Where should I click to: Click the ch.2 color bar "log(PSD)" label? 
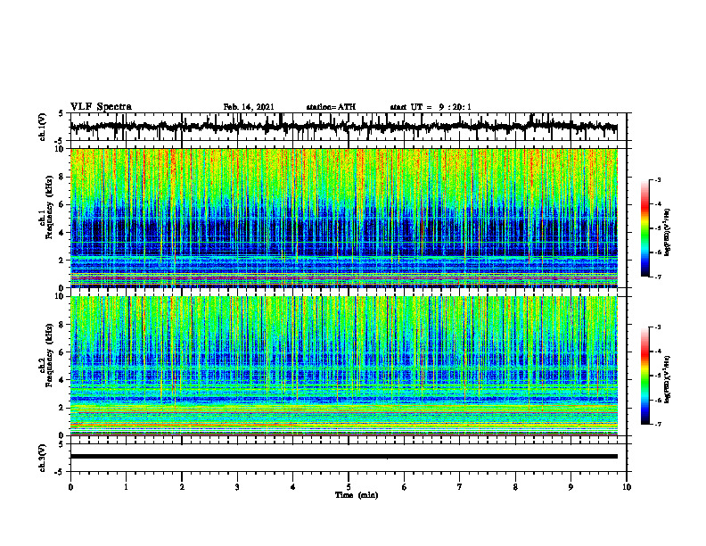669,378
